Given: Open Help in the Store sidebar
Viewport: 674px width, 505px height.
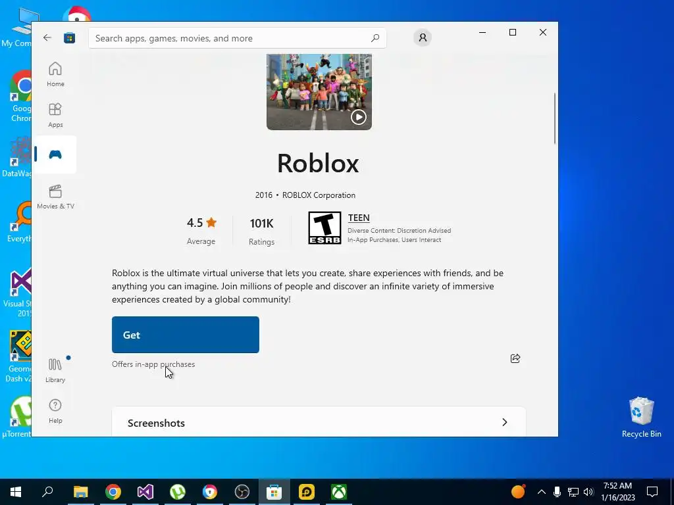Looking at the screenshot, I should [55, 412].
